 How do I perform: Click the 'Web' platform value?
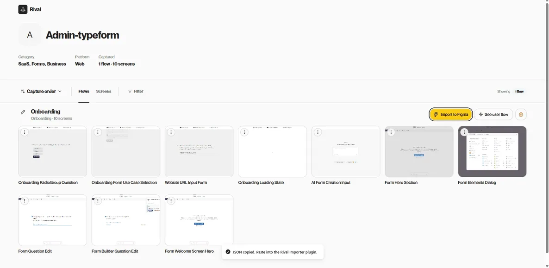[x=80, y=64]
